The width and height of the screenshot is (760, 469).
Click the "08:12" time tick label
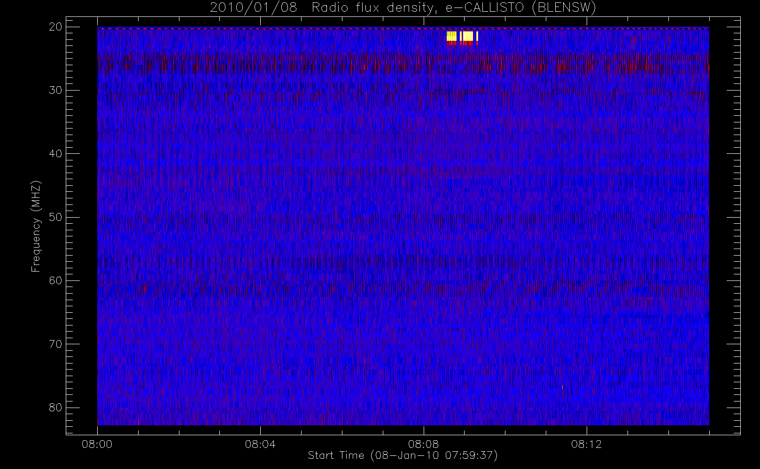click(x=586, y=444)
